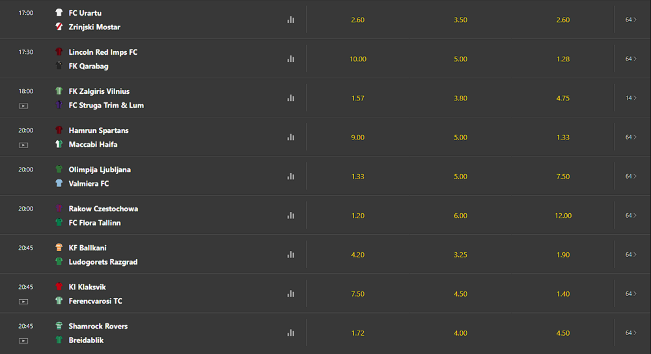The height and width of the screenshot is (354, 651).
Task: Pick draw odds 3.80 for Zalgiris match
Action: 460,98
